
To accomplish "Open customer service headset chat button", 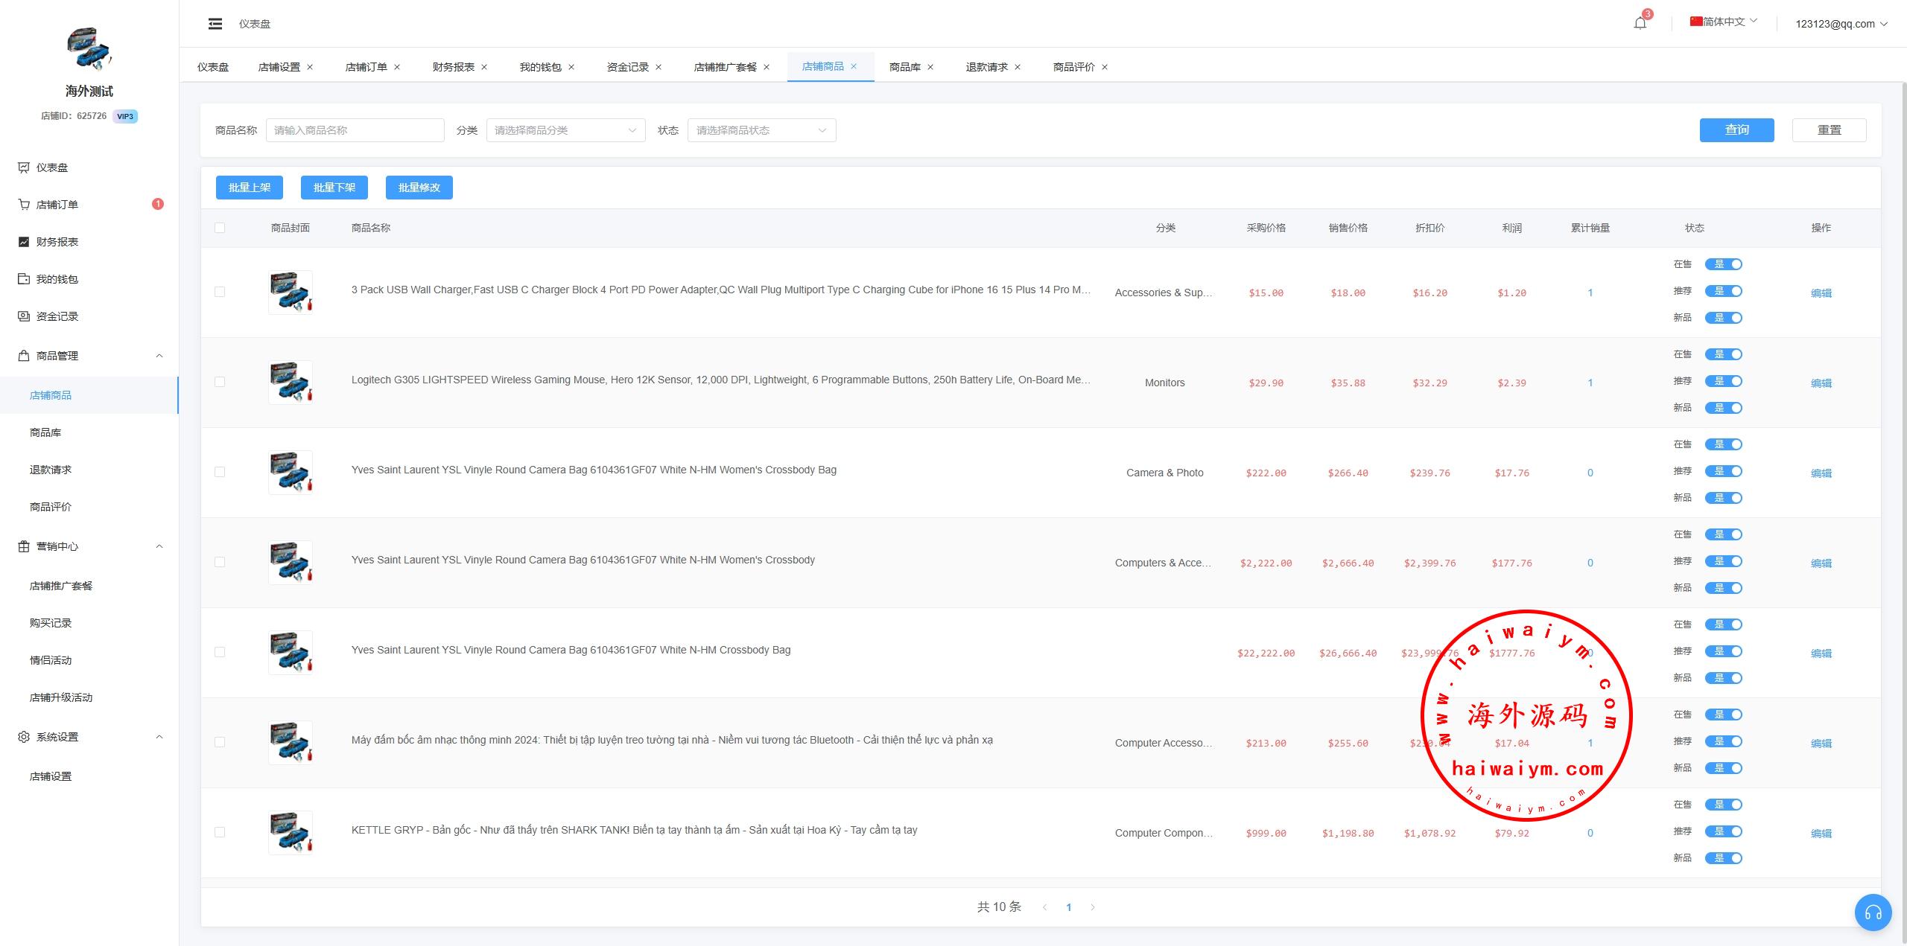I will click(x=1873, y=912).
